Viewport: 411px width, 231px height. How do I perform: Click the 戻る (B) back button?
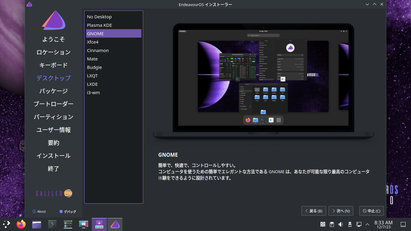pyautogui.click(x=314, y=211)
